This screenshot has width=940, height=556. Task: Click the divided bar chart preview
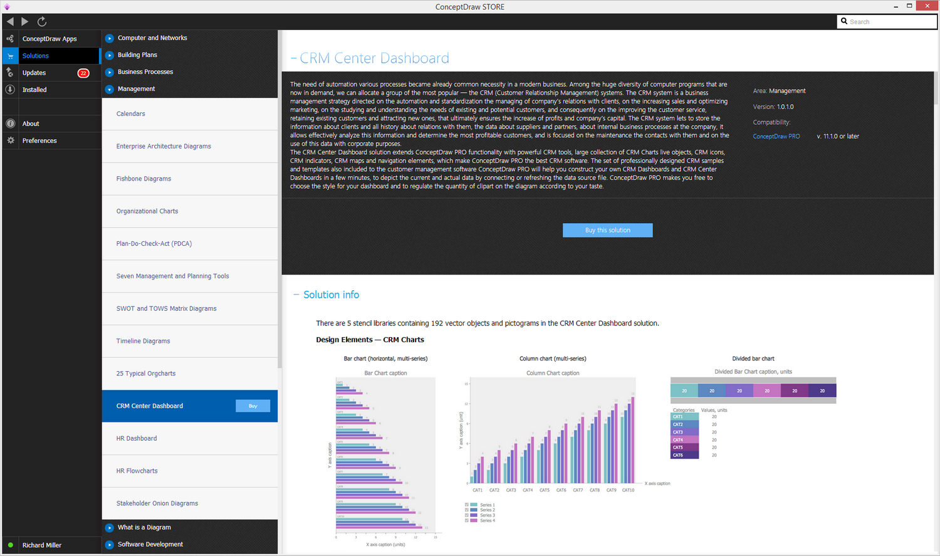pos(753,414)
